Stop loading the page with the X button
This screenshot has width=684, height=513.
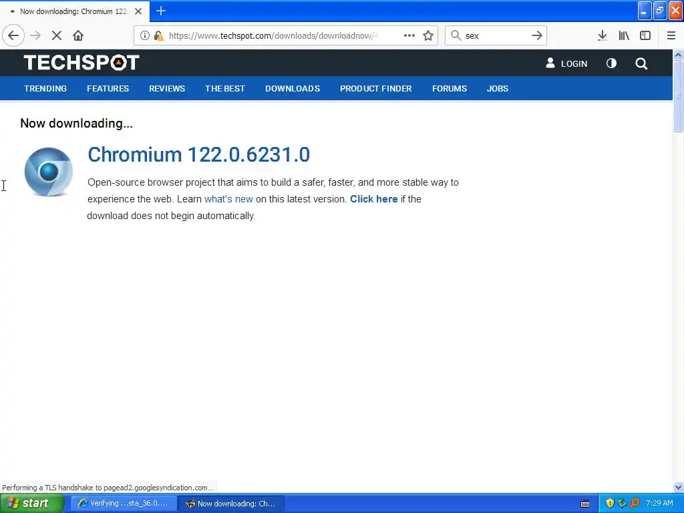coord(57,35)
